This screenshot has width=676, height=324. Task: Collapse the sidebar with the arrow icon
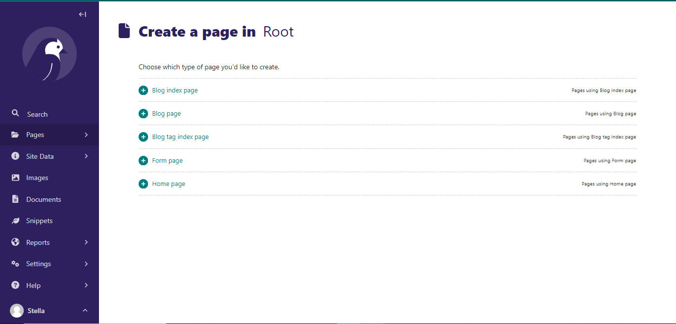pyautogui.click(x=82, y=14)
